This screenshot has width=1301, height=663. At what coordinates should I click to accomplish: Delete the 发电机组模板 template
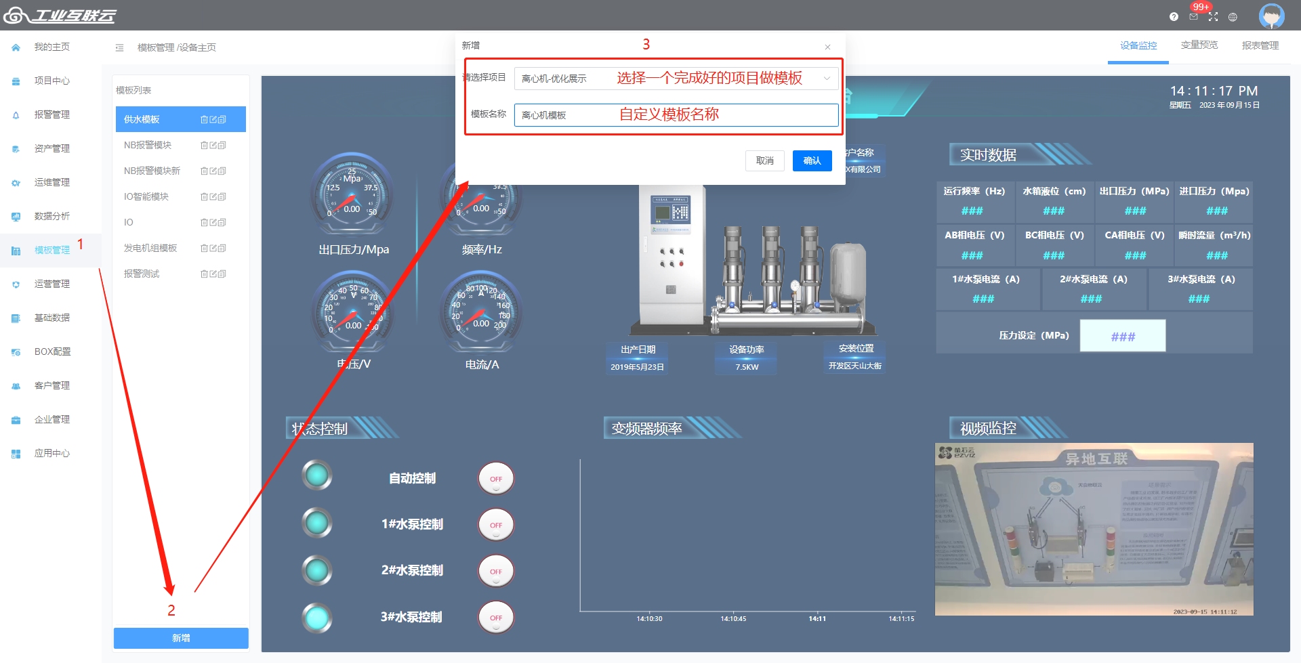(x=204, y=249)
